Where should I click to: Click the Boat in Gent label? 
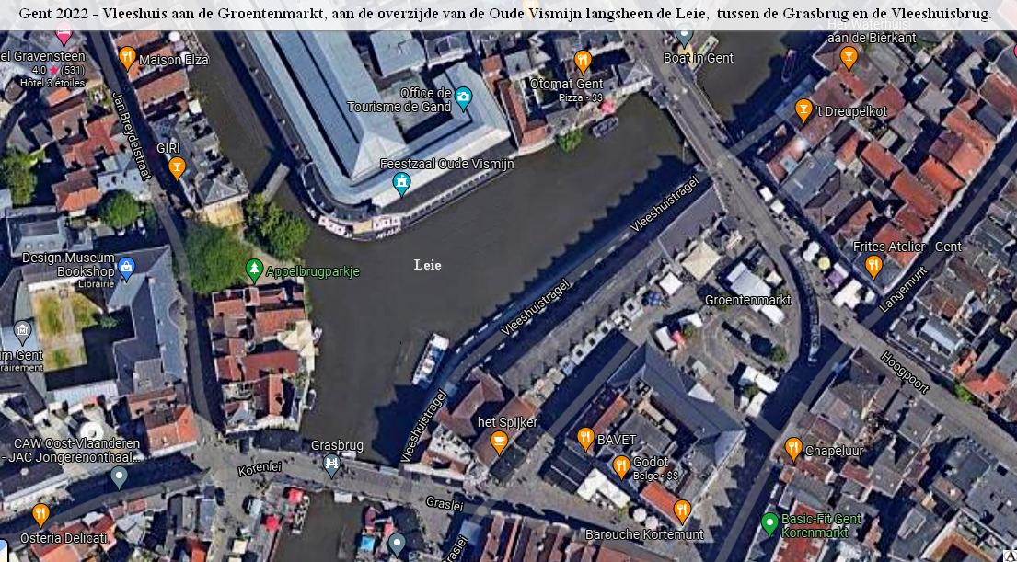click(x=699, y=58)
